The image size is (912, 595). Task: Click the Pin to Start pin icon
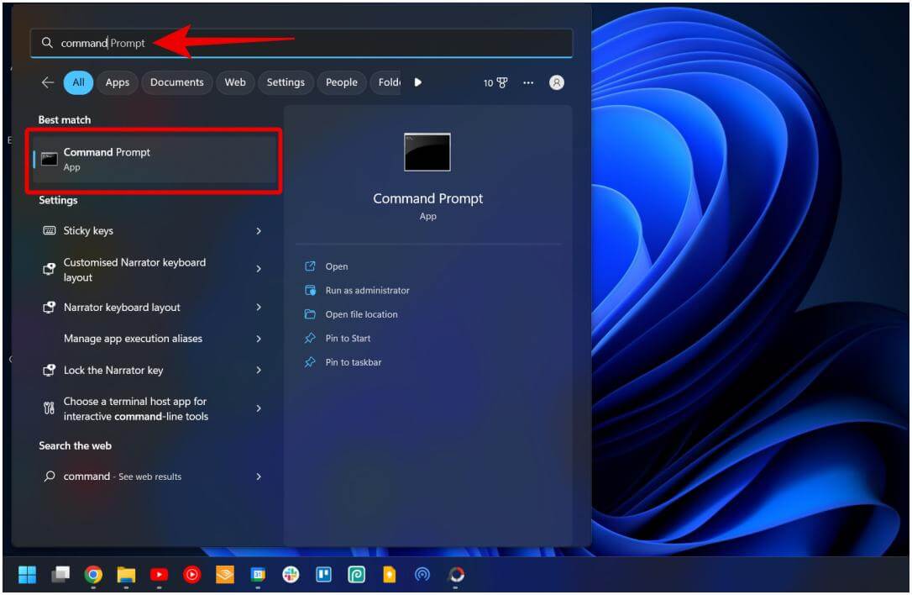pos(310,338)
